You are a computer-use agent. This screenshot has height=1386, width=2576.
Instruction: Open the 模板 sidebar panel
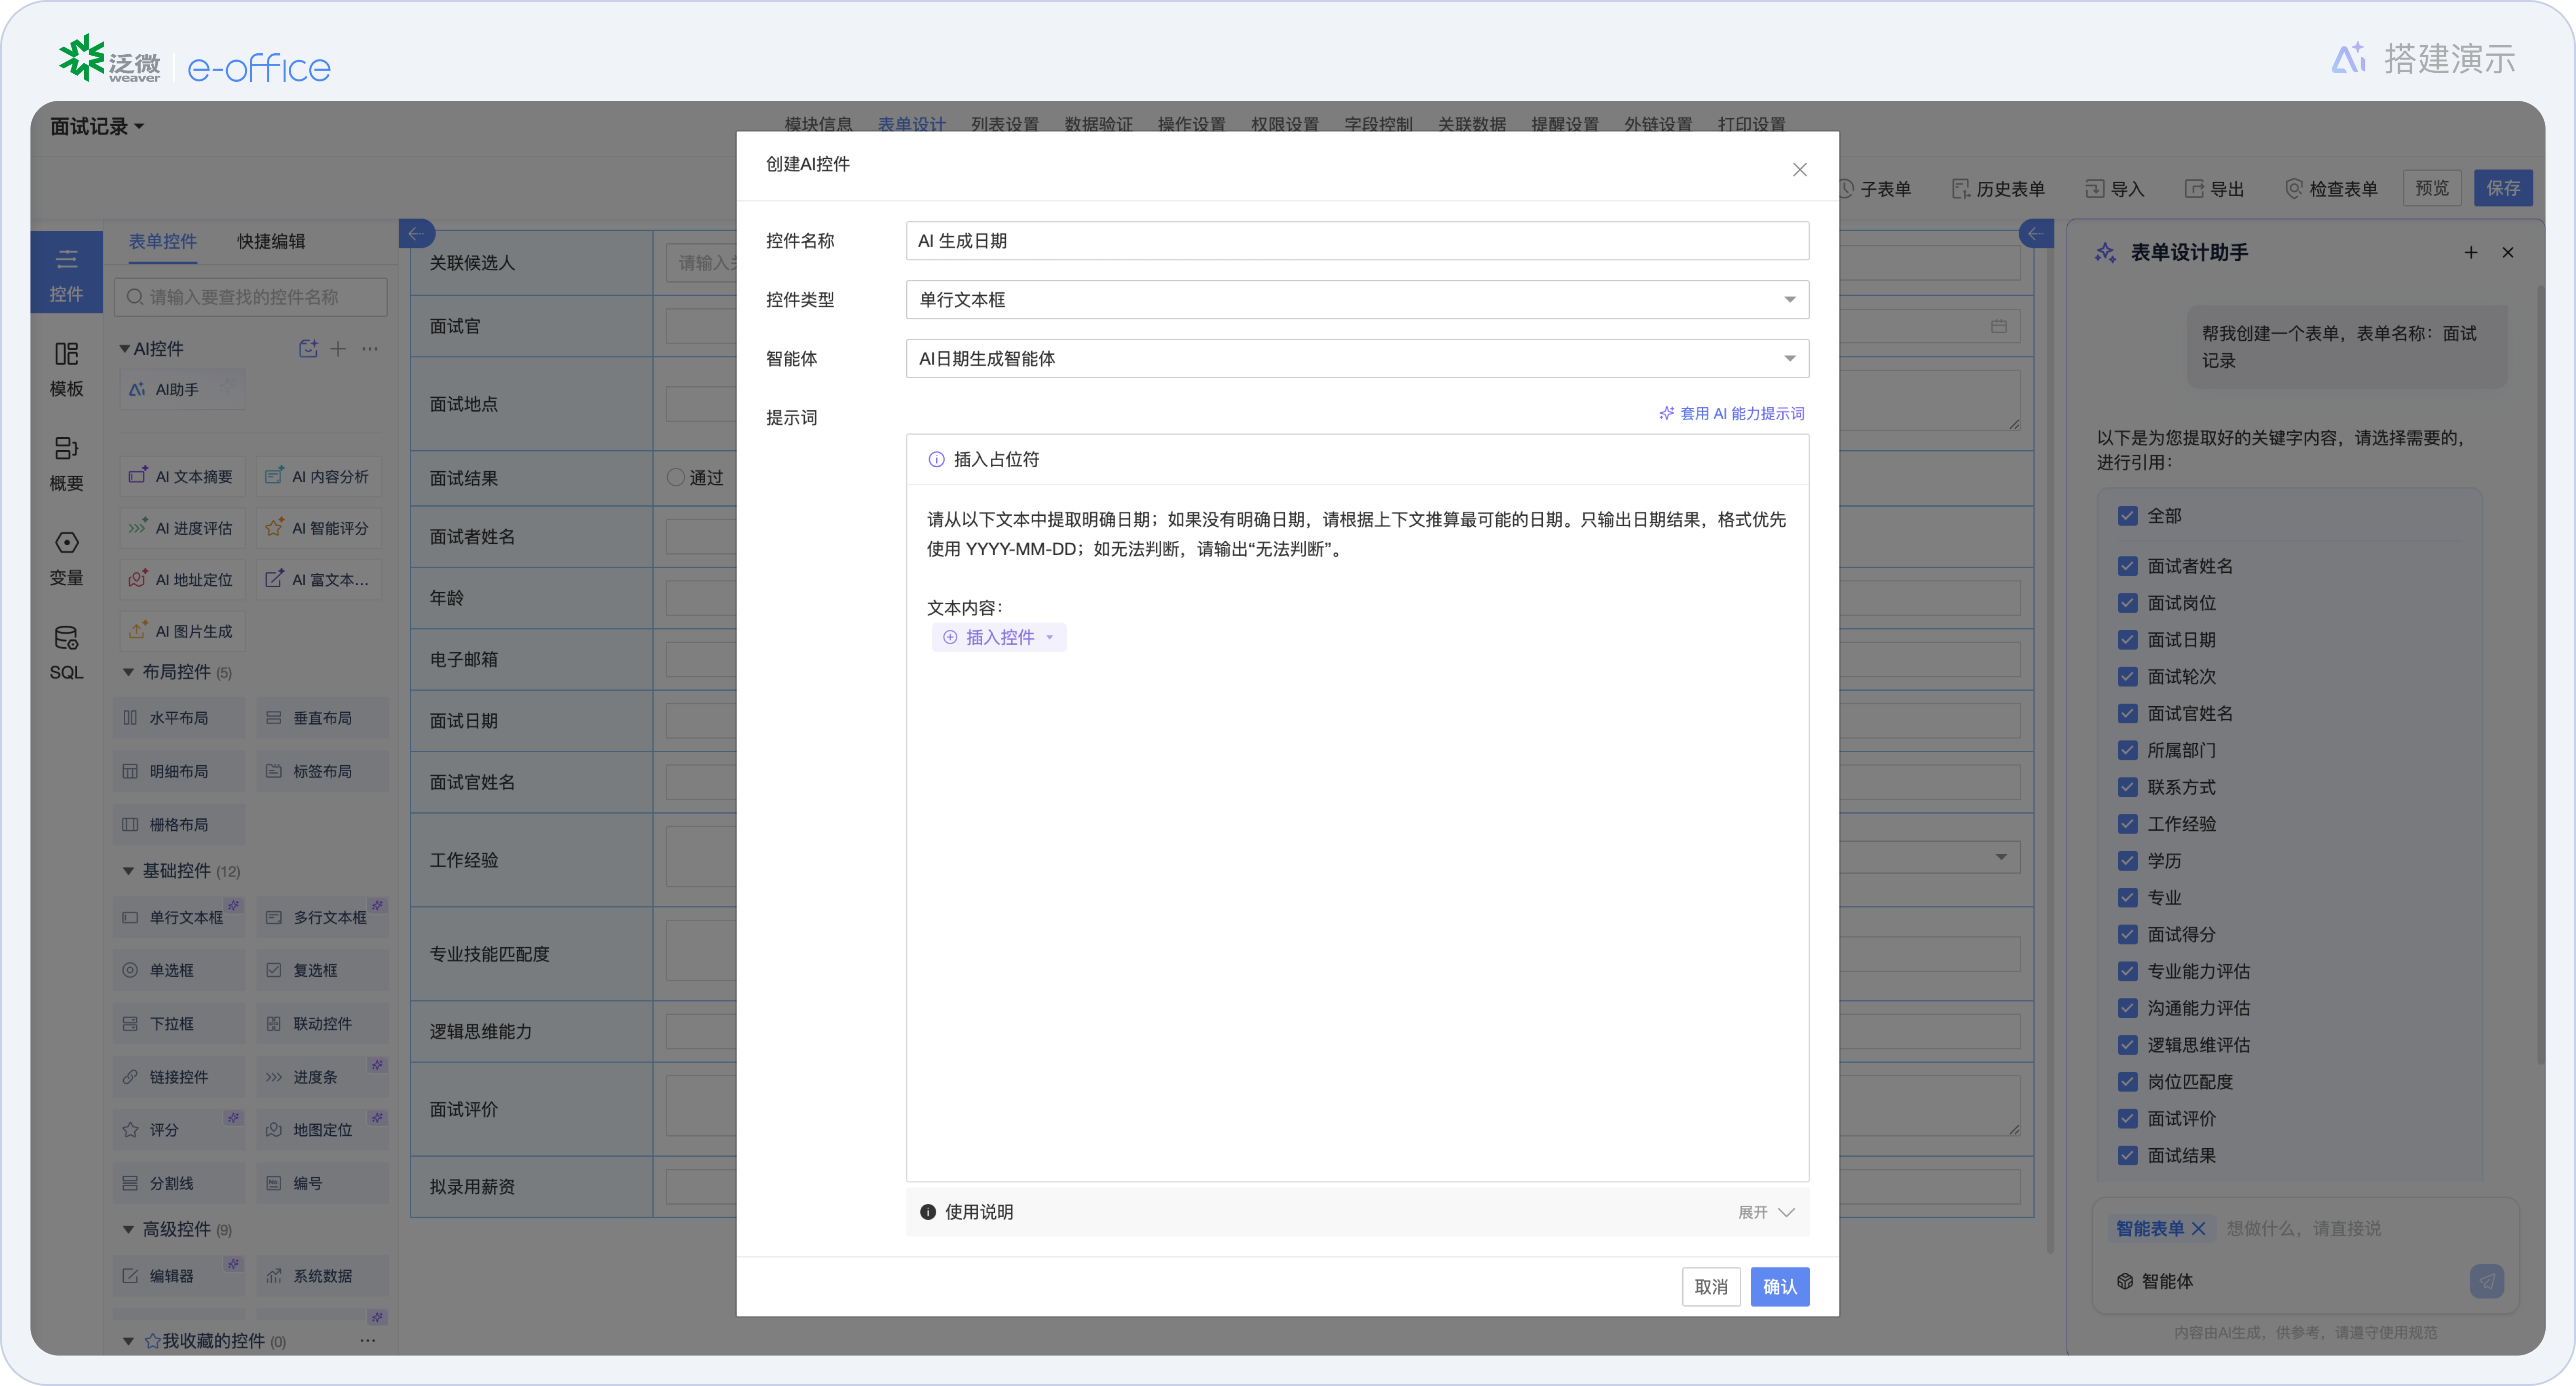point(66,369)
